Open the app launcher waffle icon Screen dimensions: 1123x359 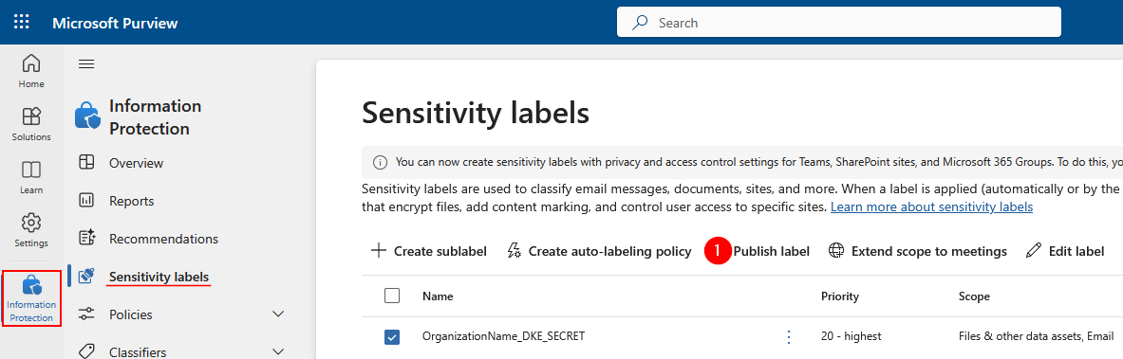click(x=22, y=22)
